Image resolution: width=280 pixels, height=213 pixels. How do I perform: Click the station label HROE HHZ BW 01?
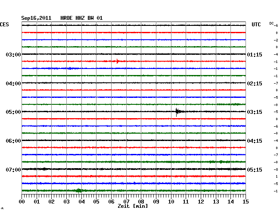(81, 18)
